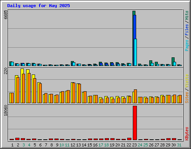Image resolution: width=191 pixels, height=149 pixels.
Task: Click the Hits legend label
Action: tap(187, 15)
